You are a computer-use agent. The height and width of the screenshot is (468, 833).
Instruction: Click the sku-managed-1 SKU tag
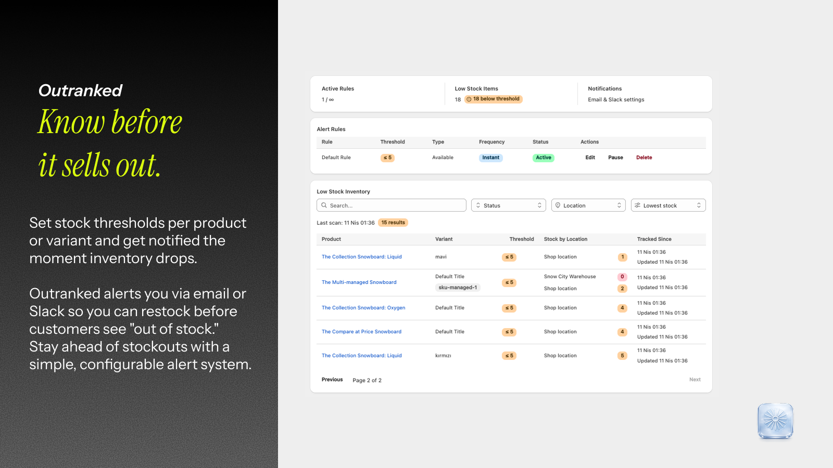coord(458,288)
